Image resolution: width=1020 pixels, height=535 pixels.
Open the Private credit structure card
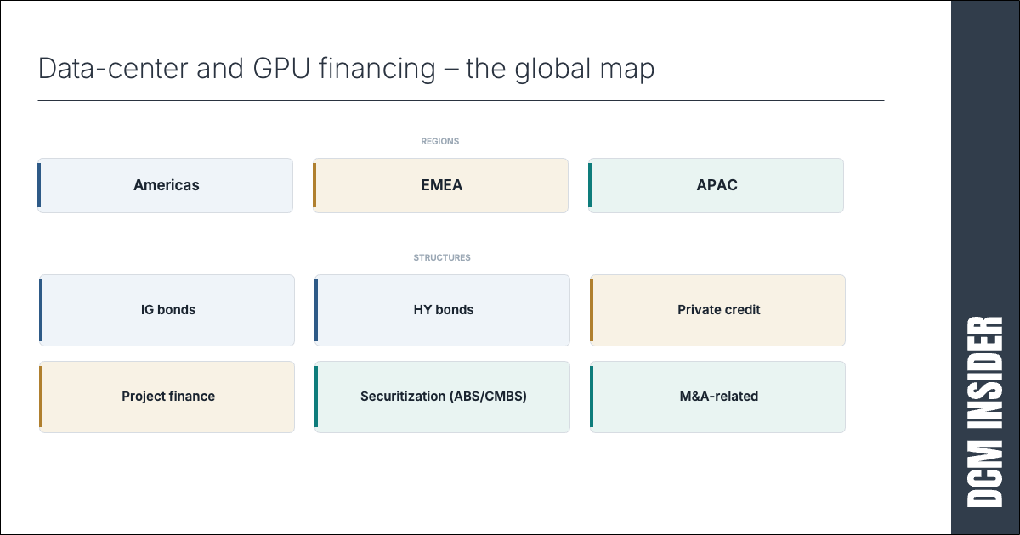pos(717,310)
